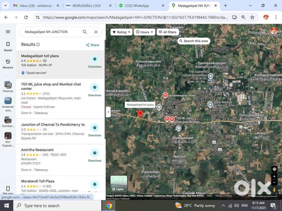Expand the Hours filter dropdown
This screenshot has height=211, width=282.
pos(144,32)
